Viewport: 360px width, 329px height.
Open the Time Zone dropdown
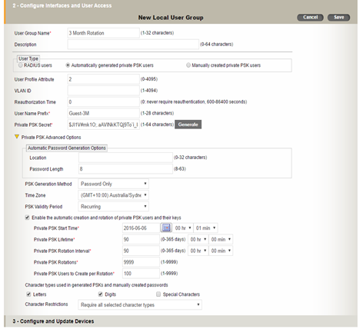tap(113, 195)
